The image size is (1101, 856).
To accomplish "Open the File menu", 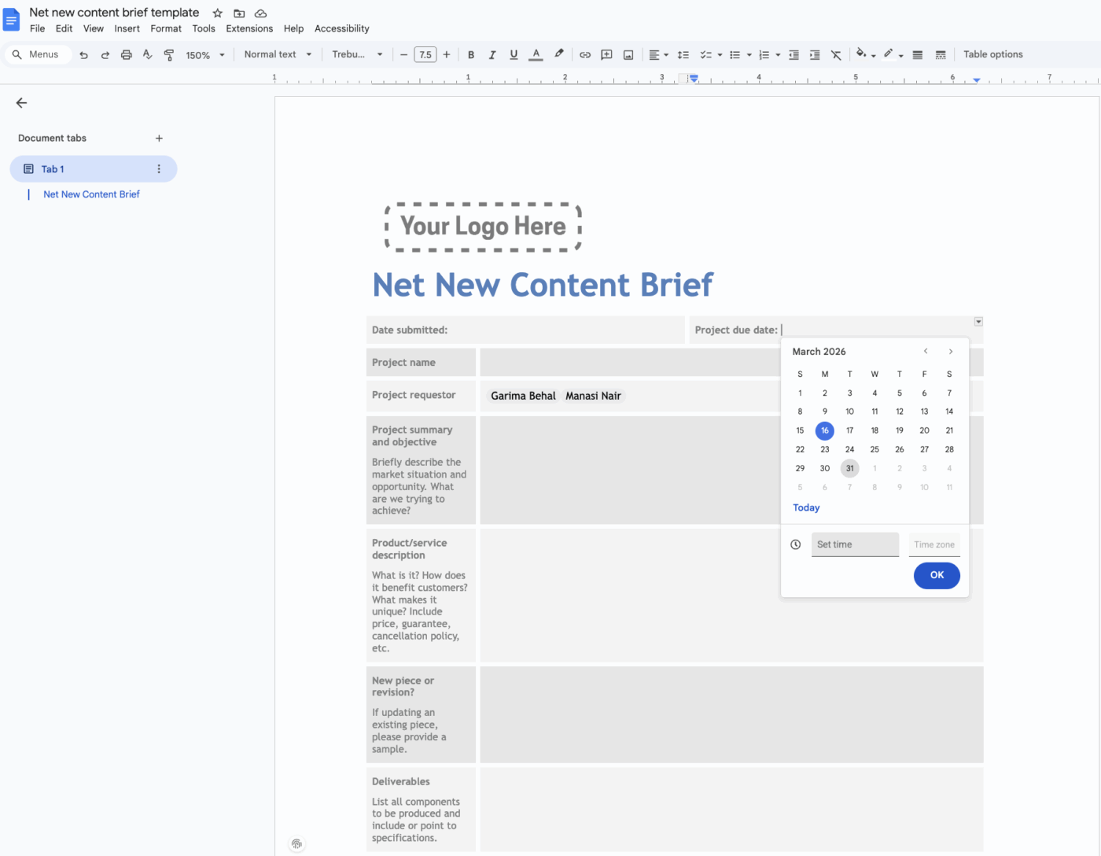I will (x=38, y=29).
